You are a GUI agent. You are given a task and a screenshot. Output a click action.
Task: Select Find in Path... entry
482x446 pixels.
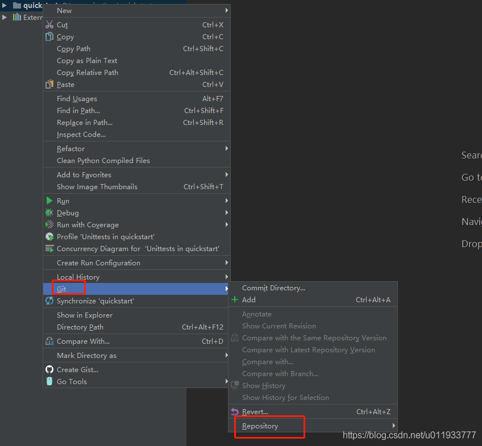137,111
